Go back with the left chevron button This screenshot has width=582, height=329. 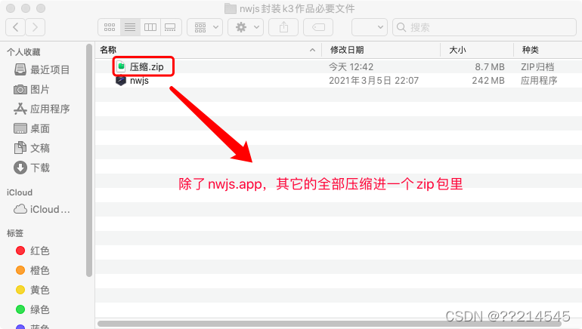click(16, 27)
